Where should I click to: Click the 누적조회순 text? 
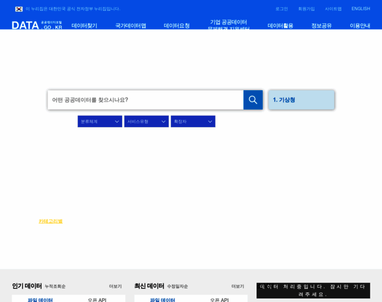pyautogui.click(x=55, y=286)
